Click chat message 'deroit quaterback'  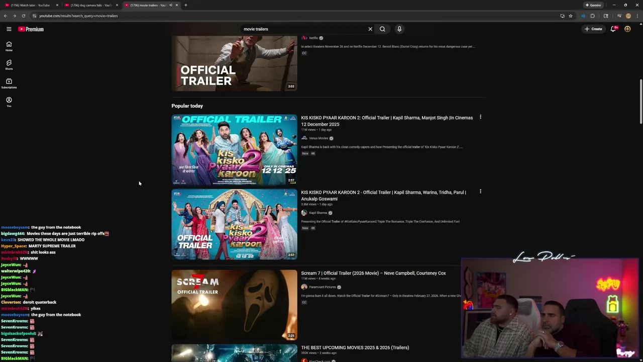coord(39,302)
